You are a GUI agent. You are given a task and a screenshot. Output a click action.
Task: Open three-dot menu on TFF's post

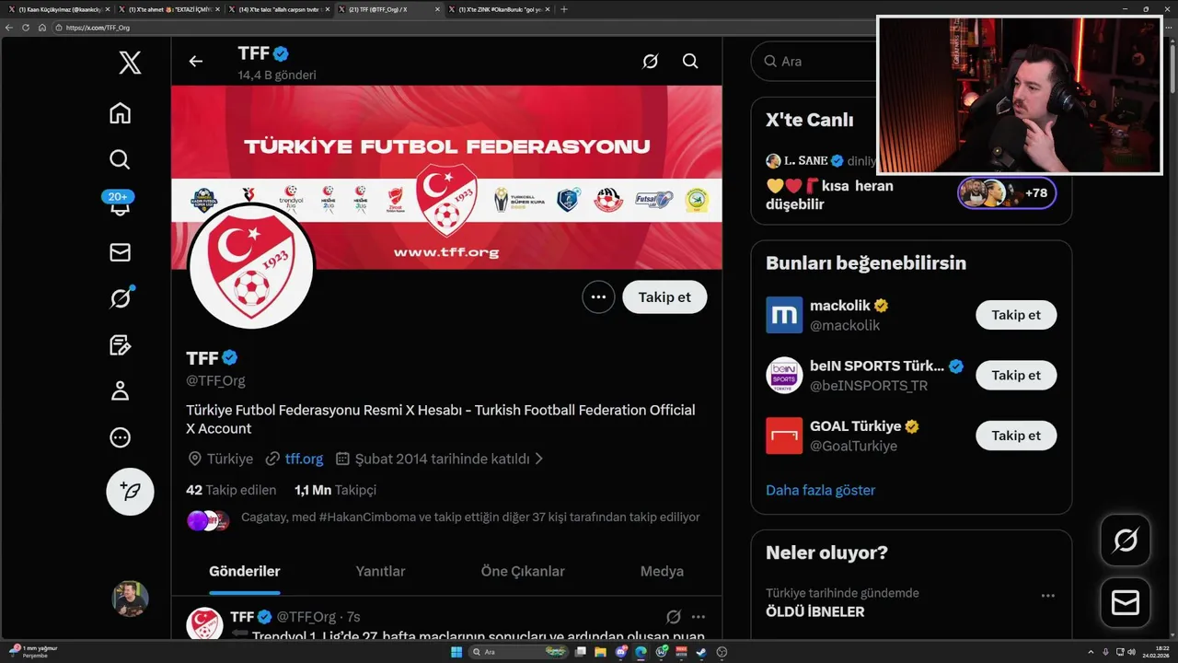point(699,617)
